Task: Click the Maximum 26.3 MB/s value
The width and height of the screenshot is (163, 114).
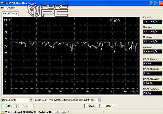Action: [153, 41]
